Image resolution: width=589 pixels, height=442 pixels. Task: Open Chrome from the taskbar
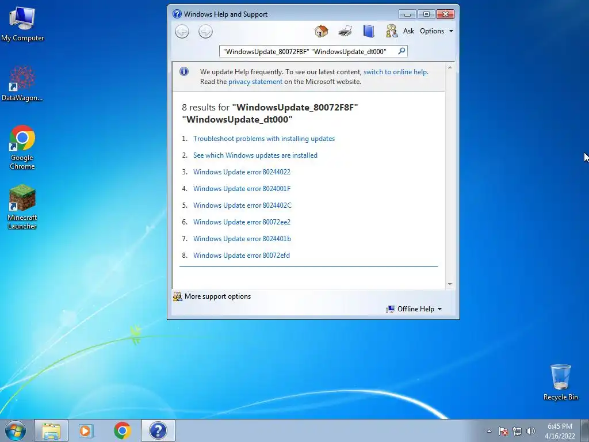pyautogui.click(x=122, y=430)
